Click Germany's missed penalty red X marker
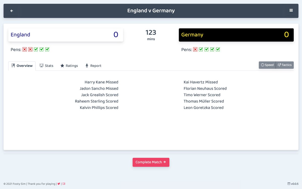The image size is (302, 189). (195, 49)
